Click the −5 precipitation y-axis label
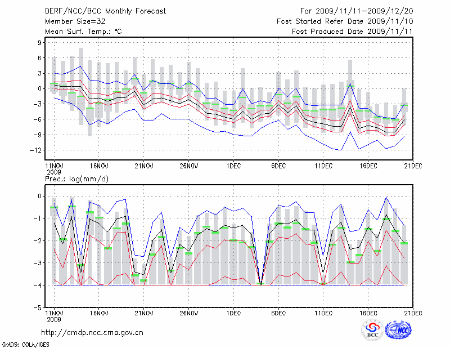450x348 pixels. coord(39,308)
